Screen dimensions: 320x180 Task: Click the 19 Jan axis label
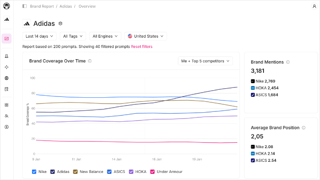click(x=197, y=159)
